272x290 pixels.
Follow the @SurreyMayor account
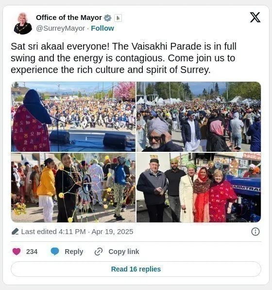(x=102, y=28)
